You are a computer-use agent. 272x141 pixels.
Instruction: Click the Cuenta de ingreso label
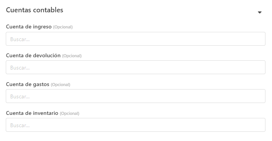click(x=29, y=27)
